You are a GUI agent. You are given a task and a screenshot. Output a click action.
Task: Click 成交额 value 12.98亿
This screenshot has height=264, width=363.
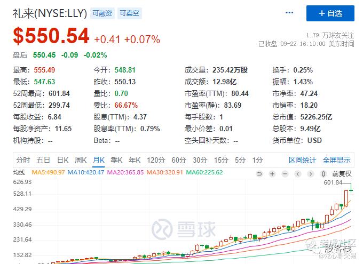pos(225,82)
